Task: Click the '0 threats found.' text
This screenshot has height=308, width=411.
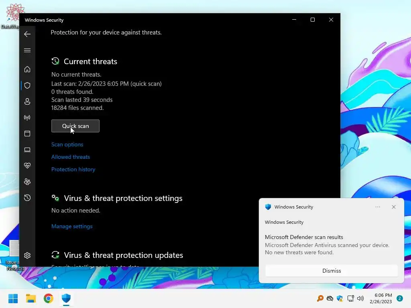Action: [72, 92]
